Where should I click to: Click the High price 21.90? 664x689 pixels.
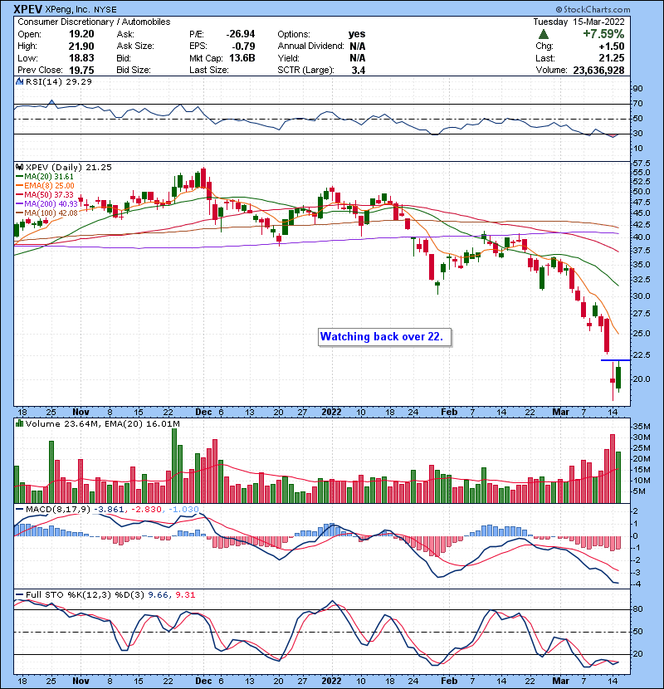click(x=81, y=46)
